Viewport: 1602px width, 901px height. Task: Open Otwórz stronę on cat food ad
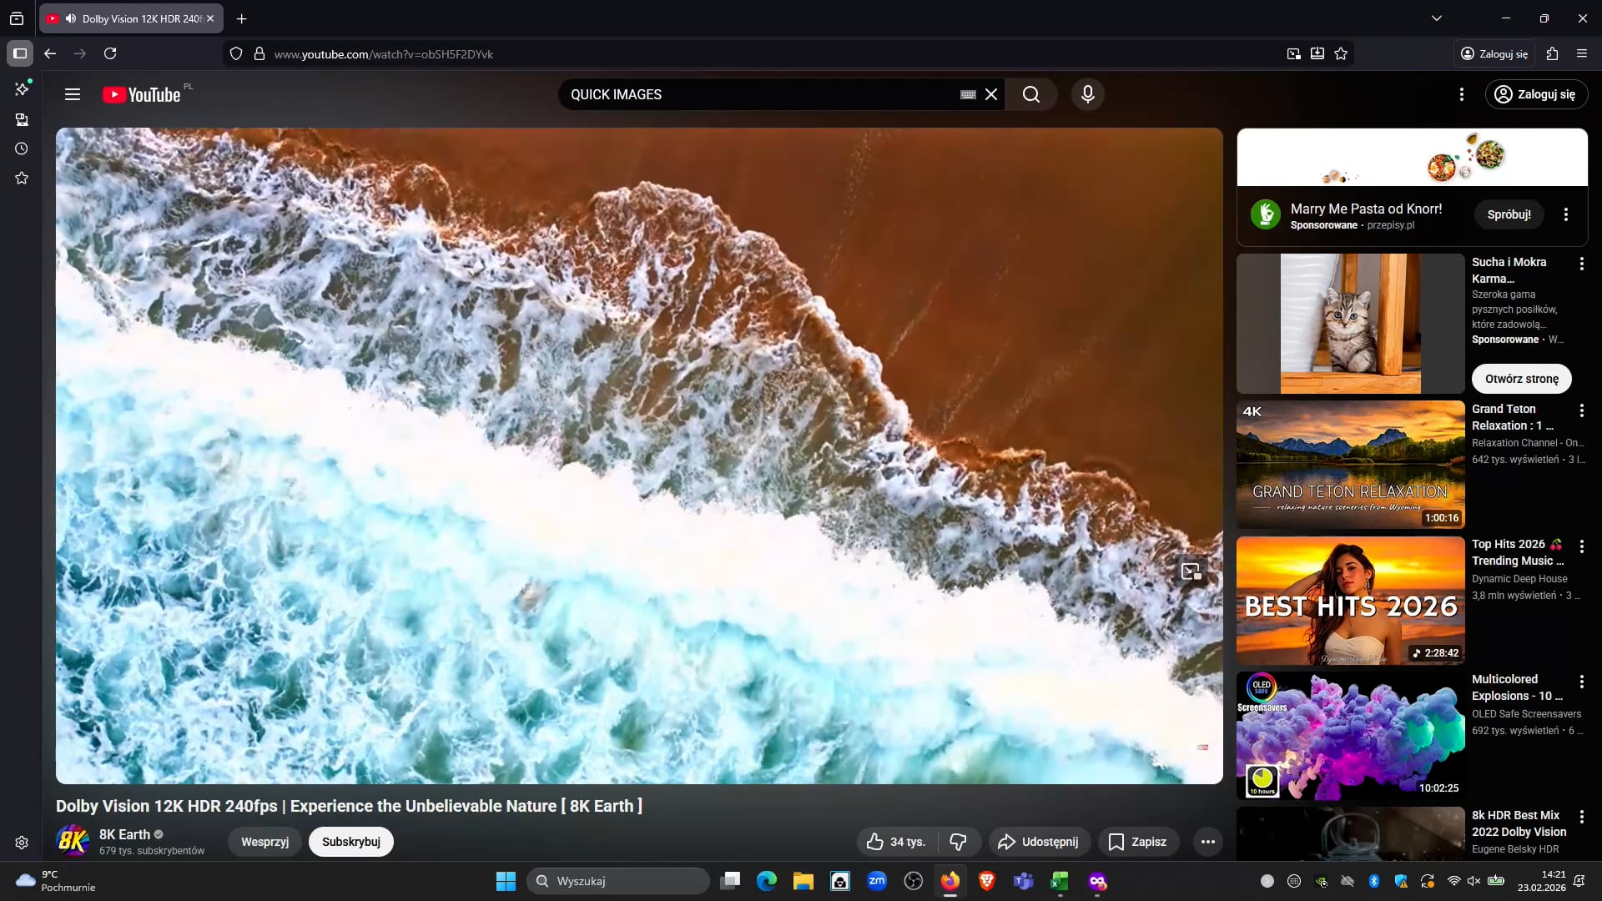tap(1521, 379)
